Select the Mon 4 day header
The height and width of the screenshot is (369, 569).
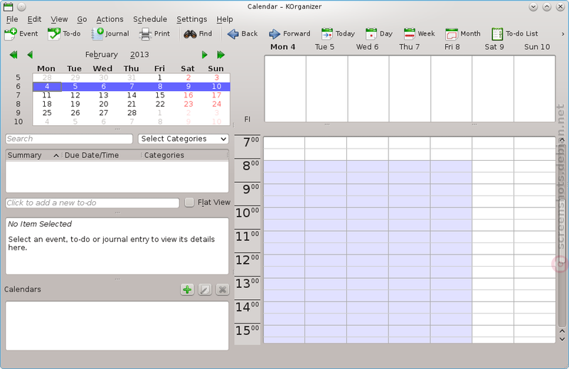[x=282, y=47]
